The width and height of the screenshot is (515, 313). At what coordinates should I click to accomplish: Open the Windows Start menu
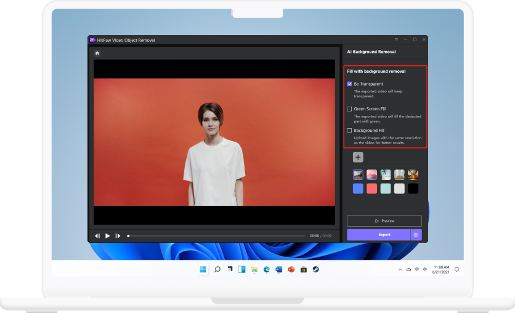(x=203, y=269)
